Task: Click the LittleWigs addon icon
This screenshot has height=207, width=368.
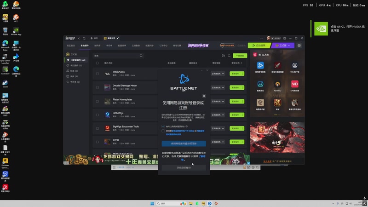Action: pos(107,115)
